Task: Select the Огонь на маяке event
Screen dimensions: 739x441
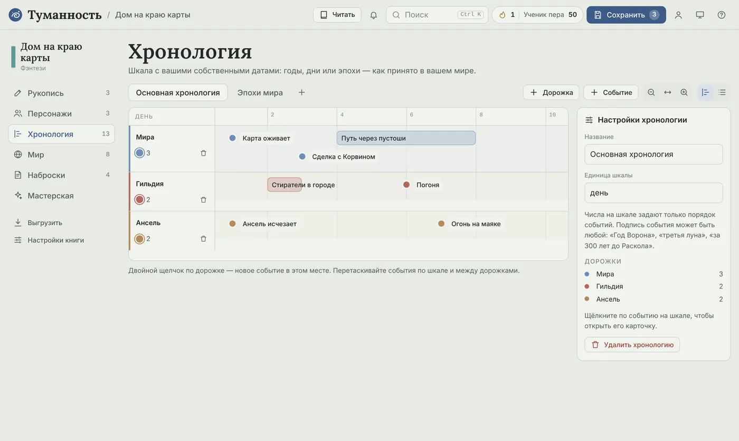Action: [x=470, y=224]
